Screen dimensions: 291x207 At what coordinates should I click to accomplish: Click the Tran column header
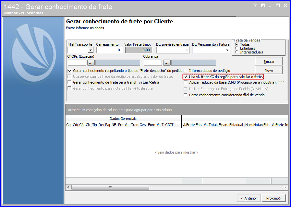tap(134, 125)
